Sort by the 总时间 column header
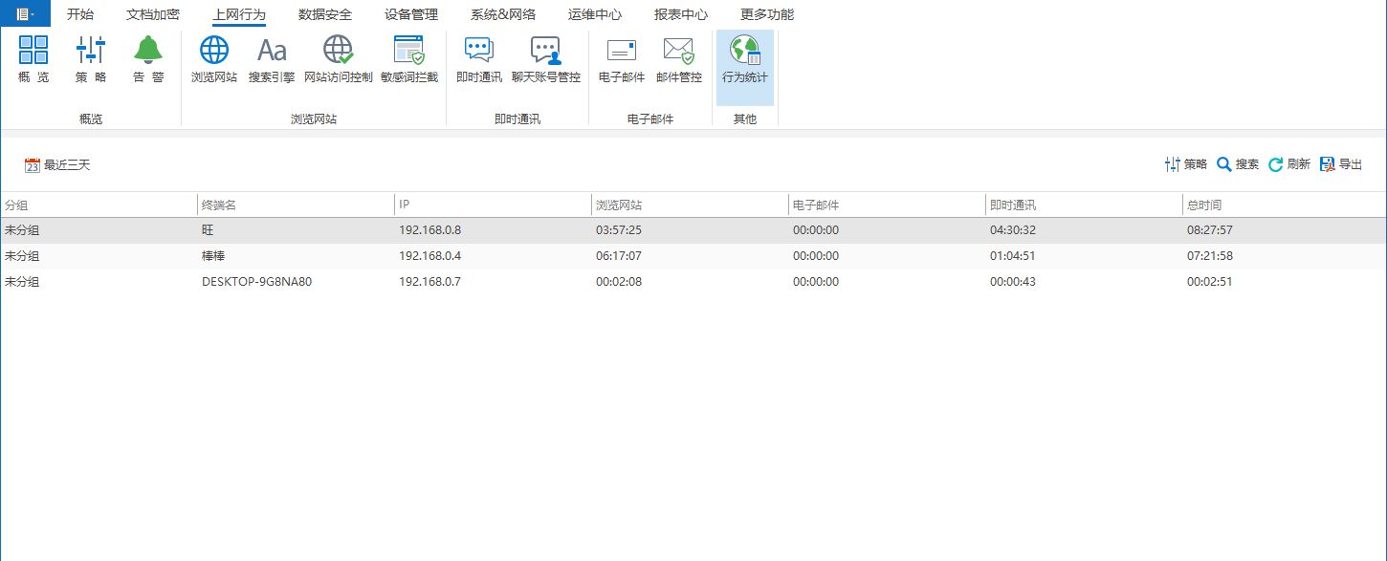 point(1284,205)
